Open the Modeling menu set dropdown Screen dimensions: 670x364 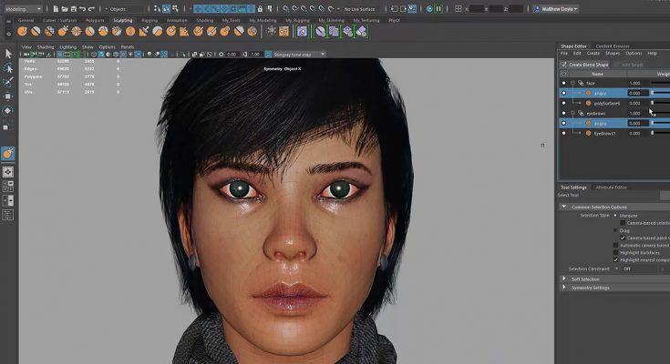23,8
